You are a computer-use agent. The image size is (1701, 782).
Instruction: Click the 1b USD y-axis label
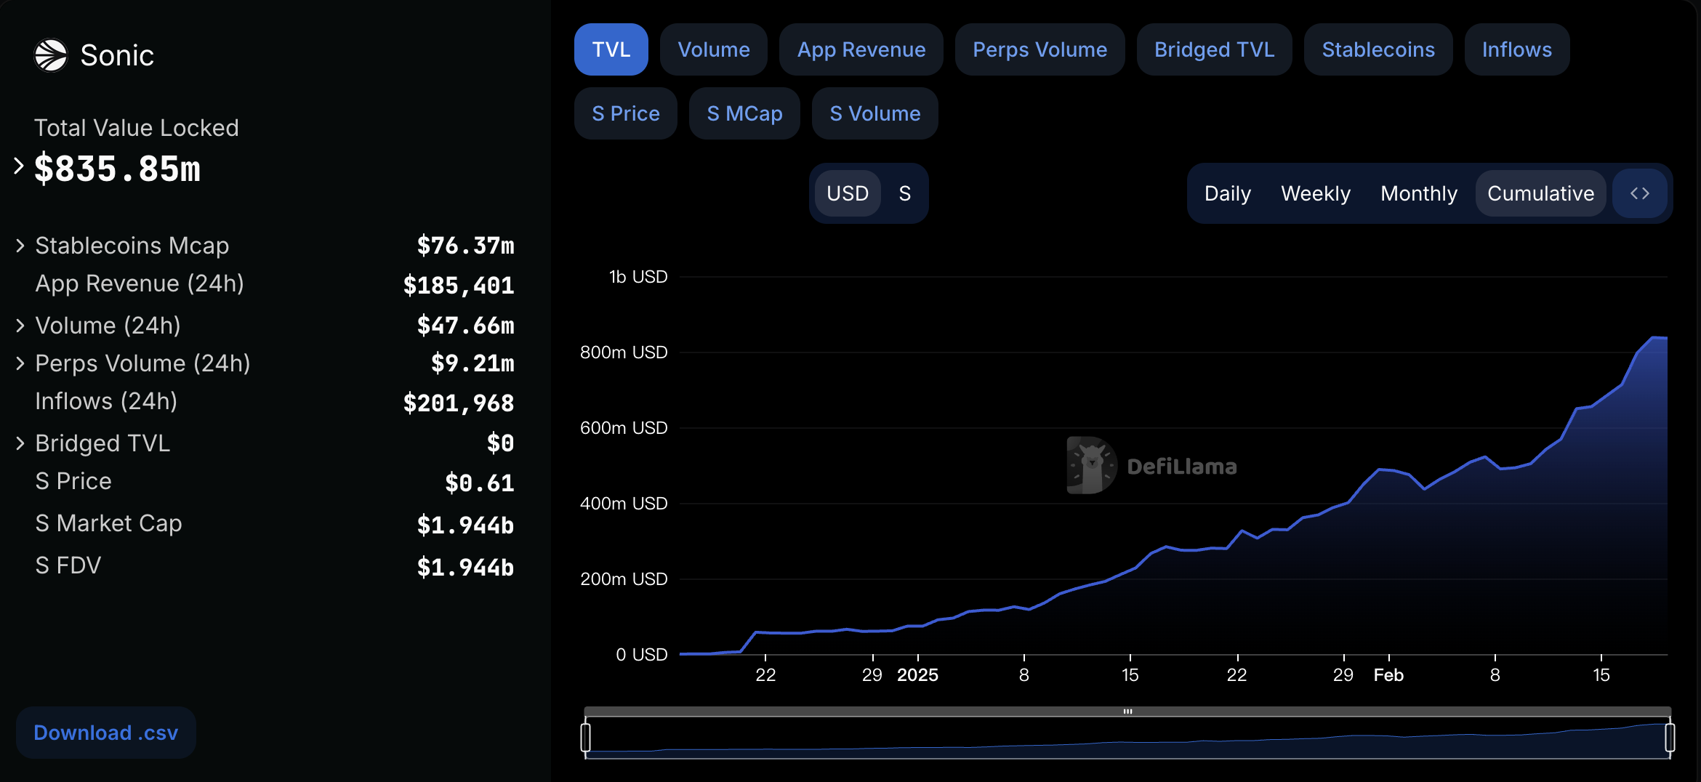pos(638,277)
